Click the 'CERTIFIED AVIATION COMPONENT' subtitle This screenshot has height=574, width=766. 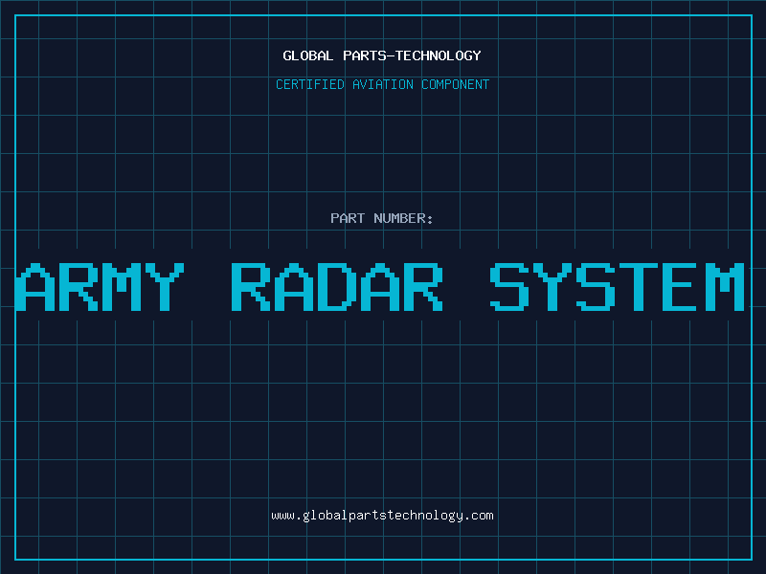(x=382, y=84)
